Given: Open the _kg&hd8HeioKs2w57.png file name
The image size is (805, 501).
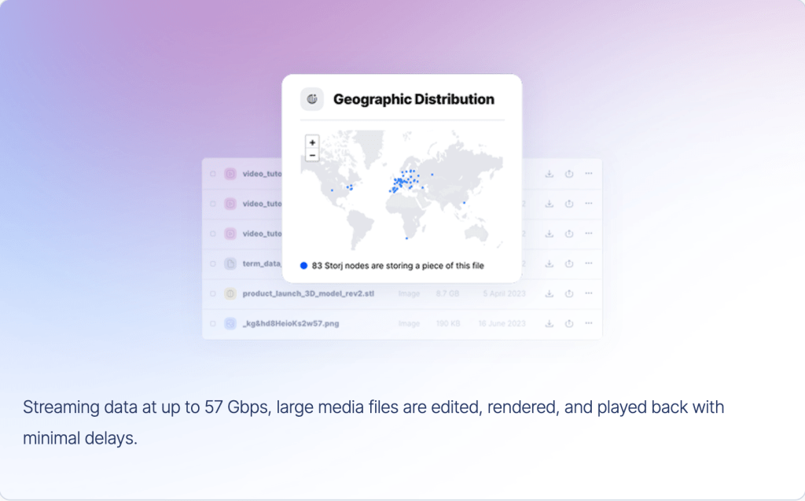Looking at the screenshot, I should point(291,323).
